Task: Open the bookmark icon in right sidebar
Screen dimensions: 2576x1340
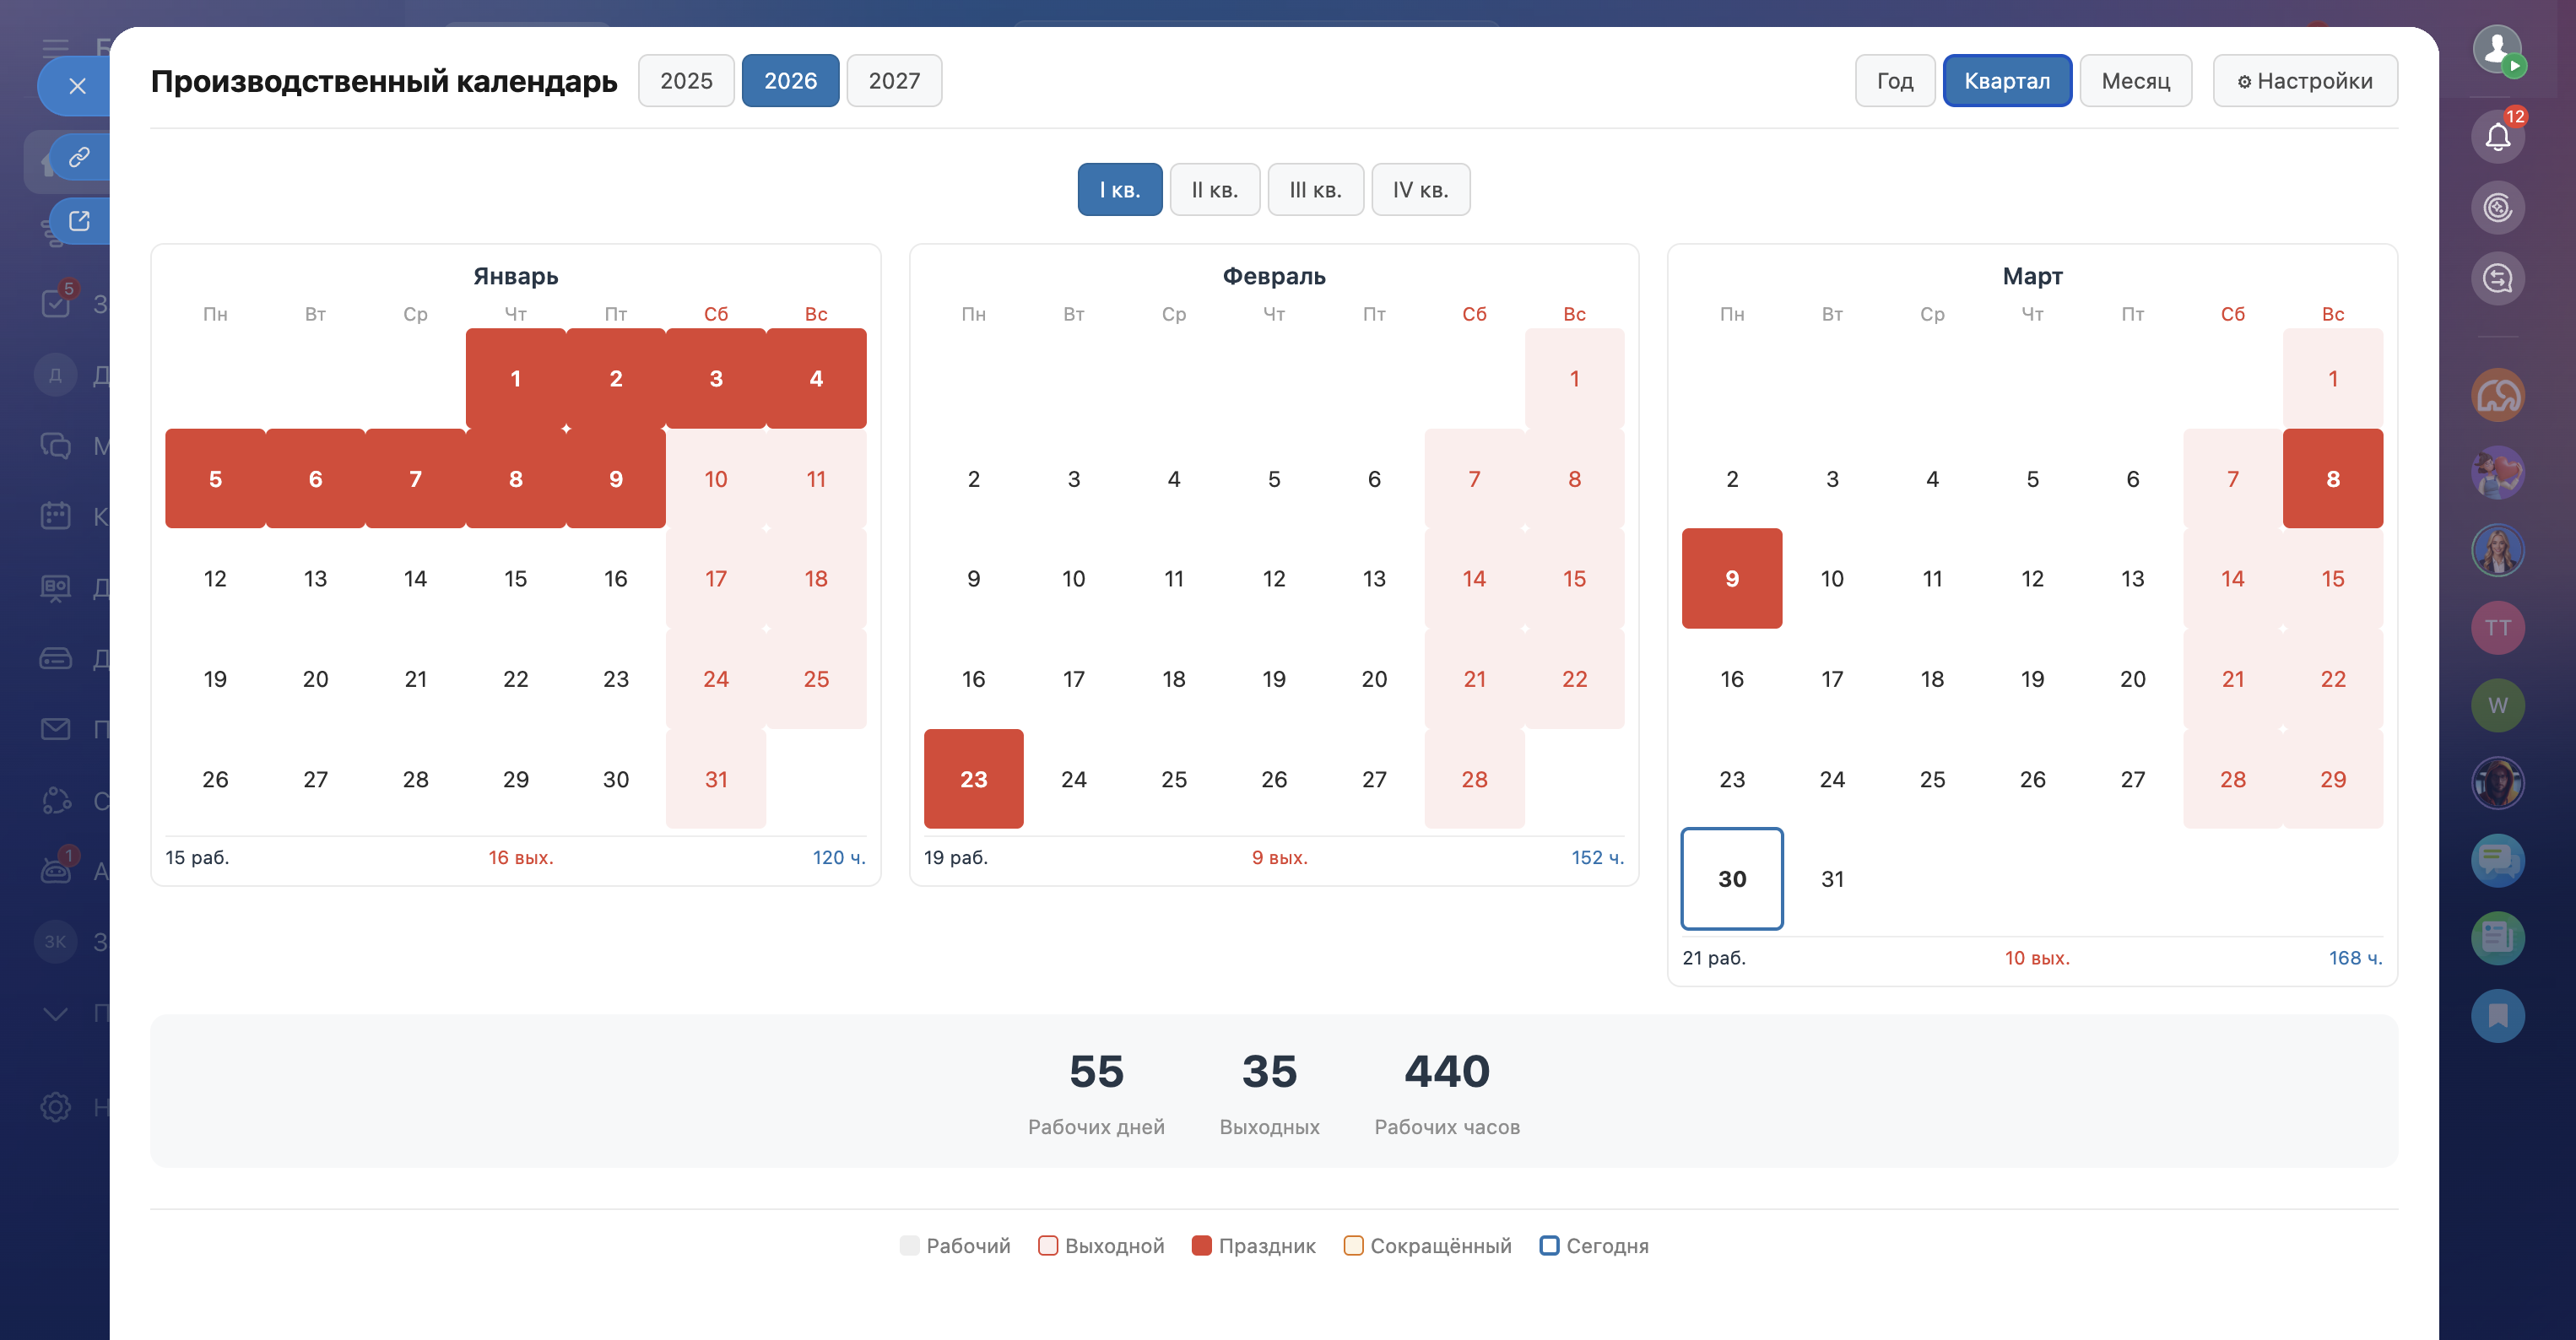Action: click(2497, 1016)
